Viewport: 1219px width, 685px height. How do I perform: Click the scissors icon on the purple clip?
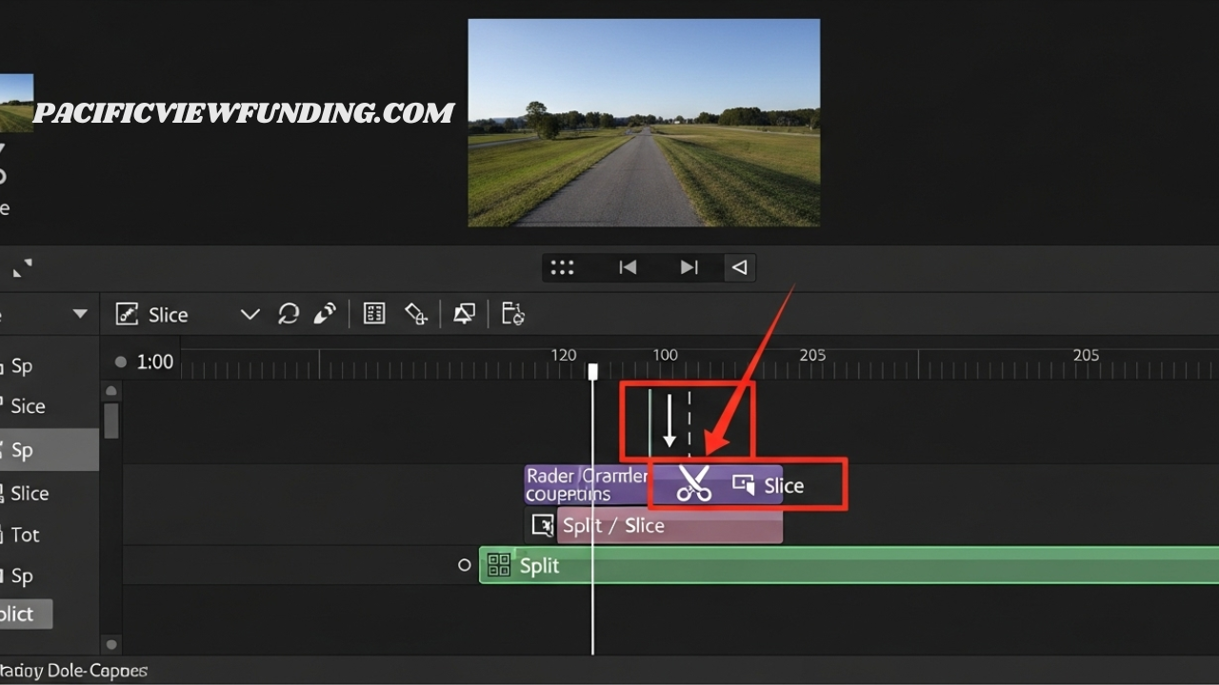tap(692, 484)
